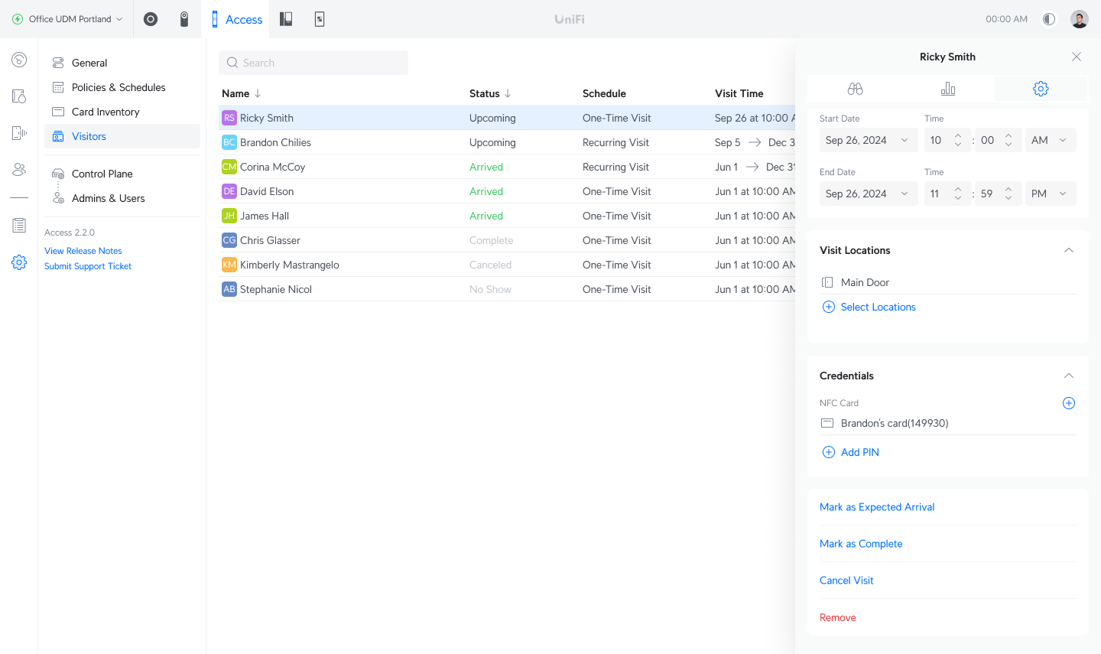Open the Network application icon in top bar
The width and height of the screenshot is (1101, 654).
pyautogui.click(x=151, y=19)
